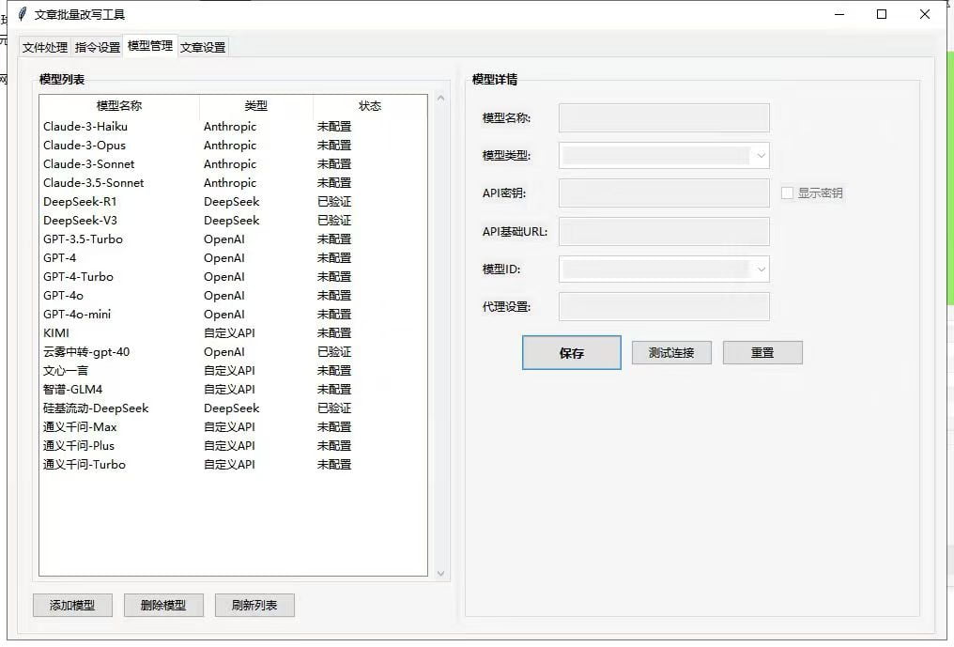Click the feather app icon in title bar
Screen dimensions: 954x647
pos(23,14)
